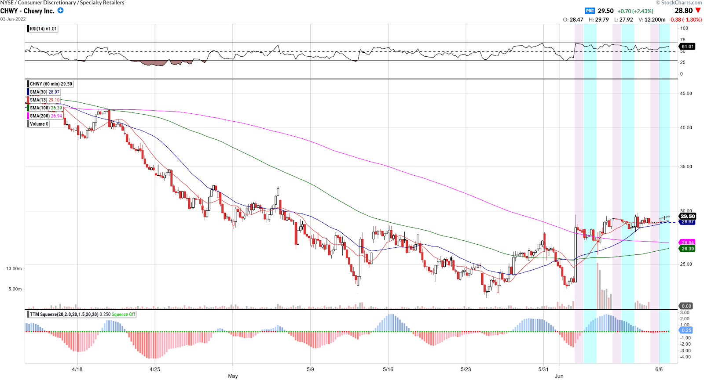704x380 pixels.
Task: Click the blue 28.97 SMA price tag
Action: [x=687, y=222]
